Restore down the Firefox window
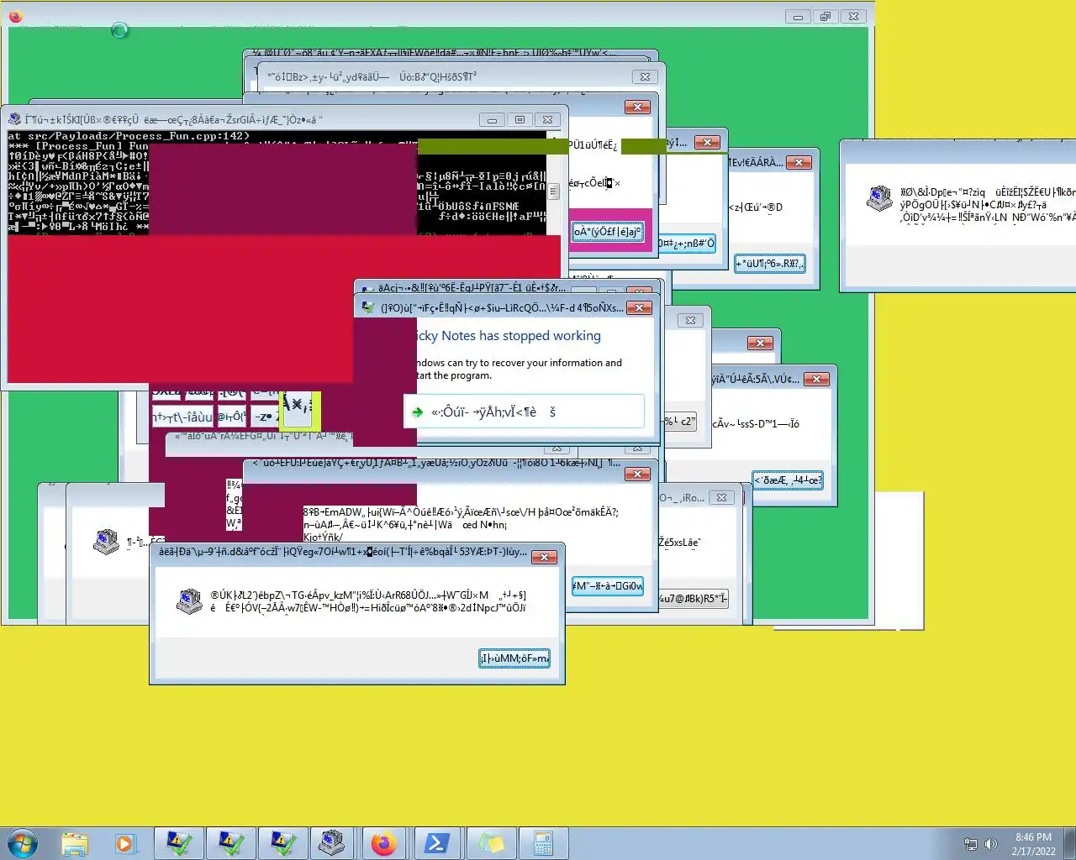This screenshot has height=860, width=1076. 825,16
